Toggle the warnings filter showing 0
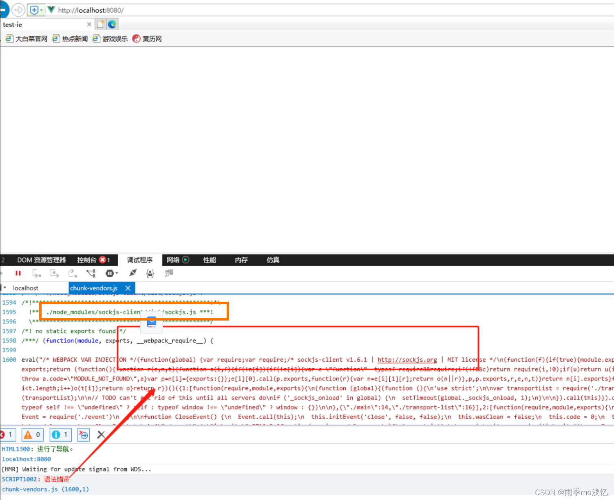Viewport: 614px width, 500px height. (32, 435)
